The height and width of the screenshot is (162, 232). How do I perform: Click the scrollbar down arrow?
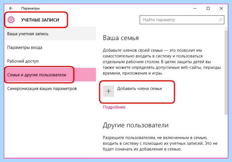pos(226,156)
